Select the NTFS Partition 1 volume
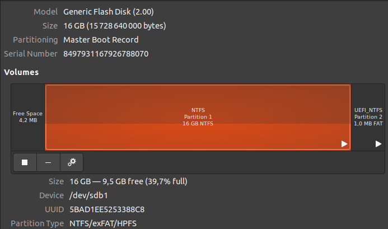The image size is (388, 229). tap(198, 116)
